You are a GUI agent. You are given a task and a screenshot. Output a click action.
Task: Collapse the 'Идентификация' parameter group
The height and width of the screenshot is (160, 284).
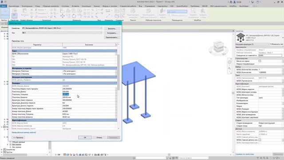click(116, 120)
